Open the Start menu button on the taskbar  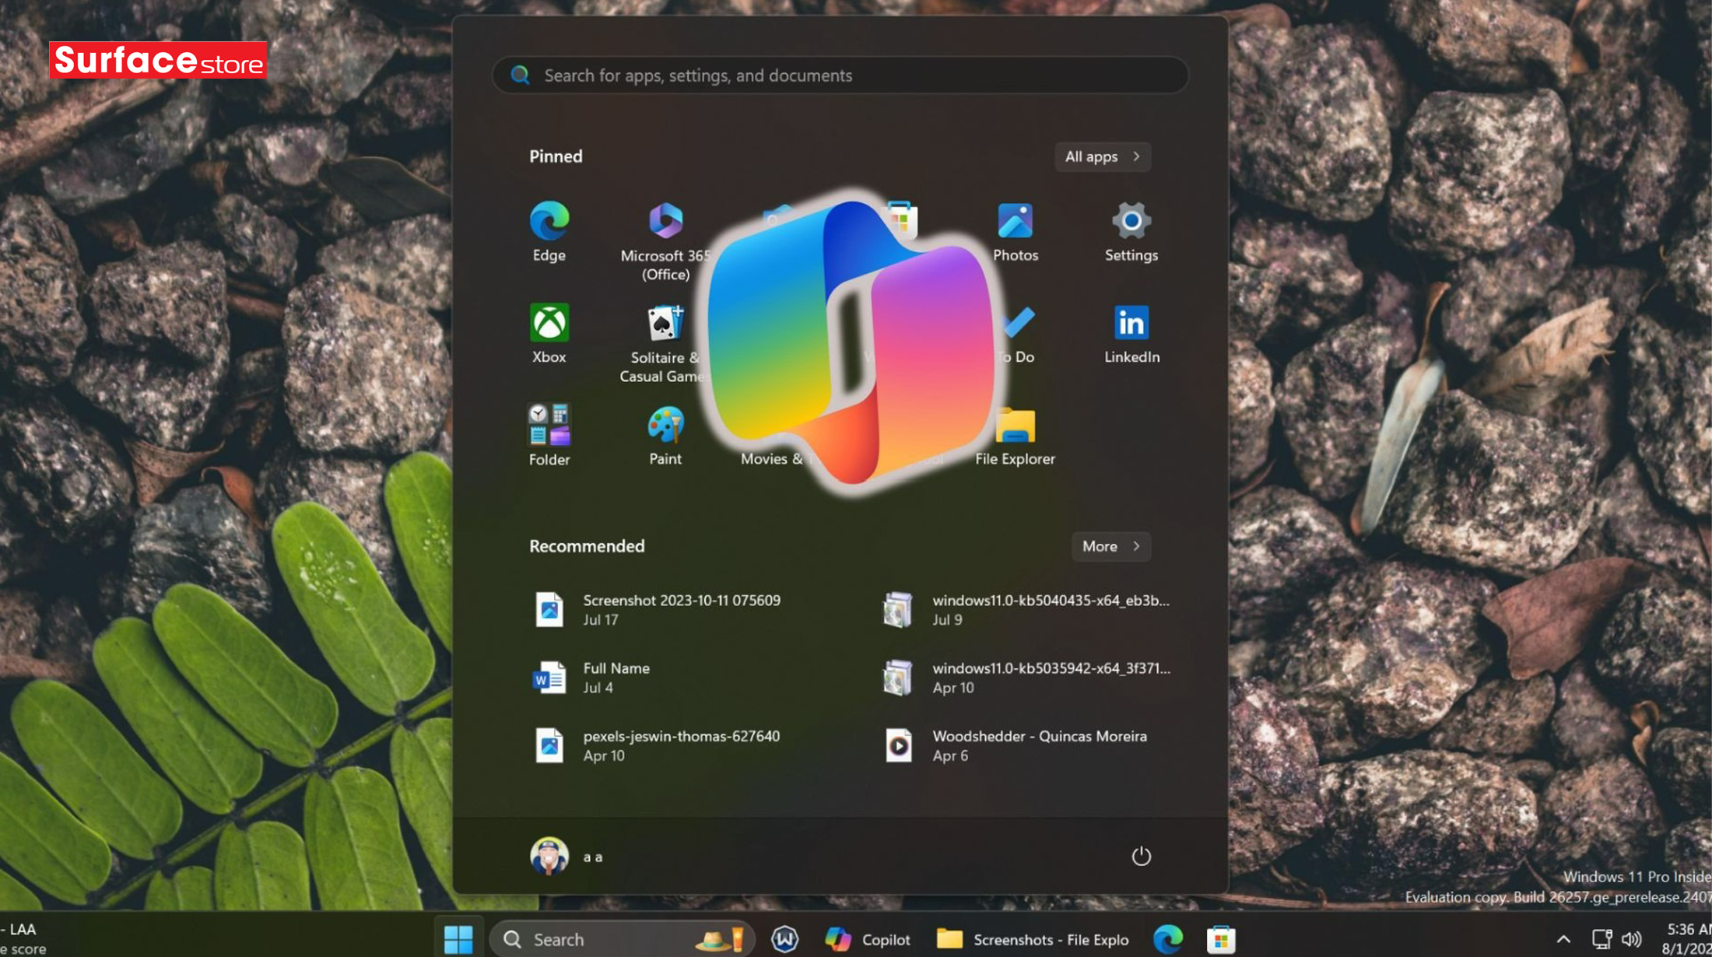(x=459, y=939)
